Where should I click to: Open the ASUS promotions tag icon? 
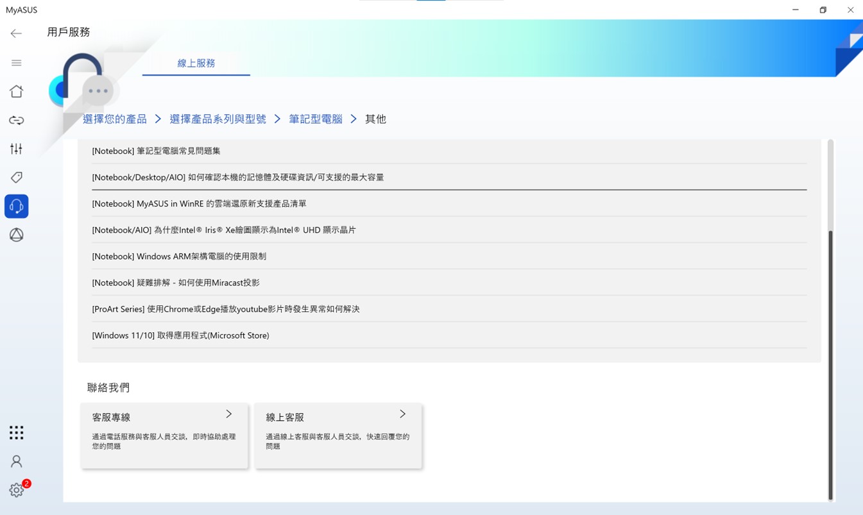(x=16, y=178)
